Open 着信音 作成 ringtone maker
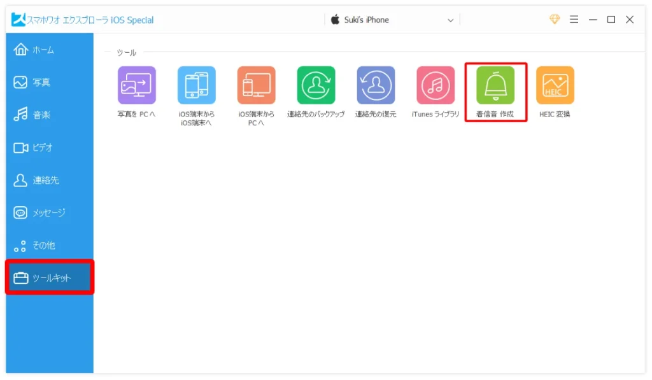 495,85
